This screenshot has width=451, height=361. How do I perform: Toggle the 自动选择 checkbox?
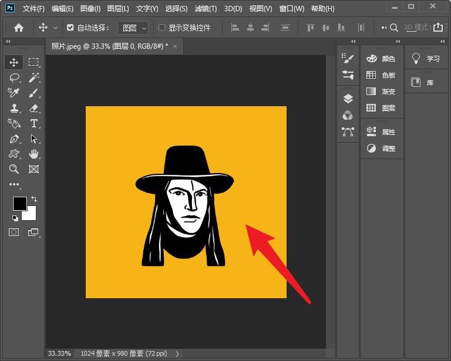70,28
